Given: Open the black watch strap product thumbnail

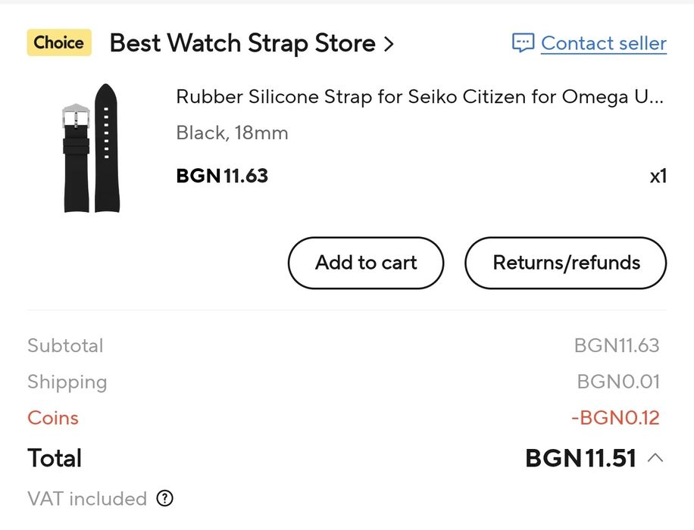Looking at the screenshot, I should coord(89,148).
